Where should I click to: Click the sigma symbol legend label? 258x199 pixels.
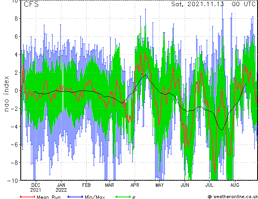134,197
